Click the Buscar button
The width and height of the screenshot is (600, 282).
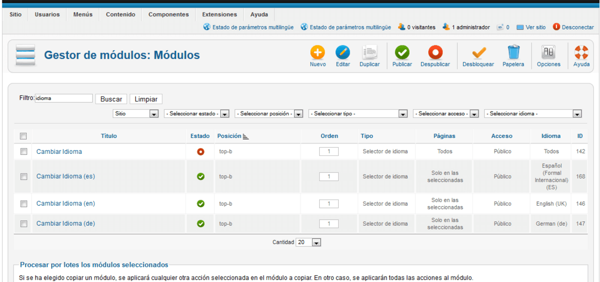[x=111, y=99]
